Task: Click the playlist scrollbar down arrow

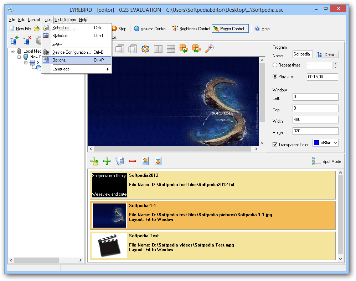Action: tap(340, 259)
